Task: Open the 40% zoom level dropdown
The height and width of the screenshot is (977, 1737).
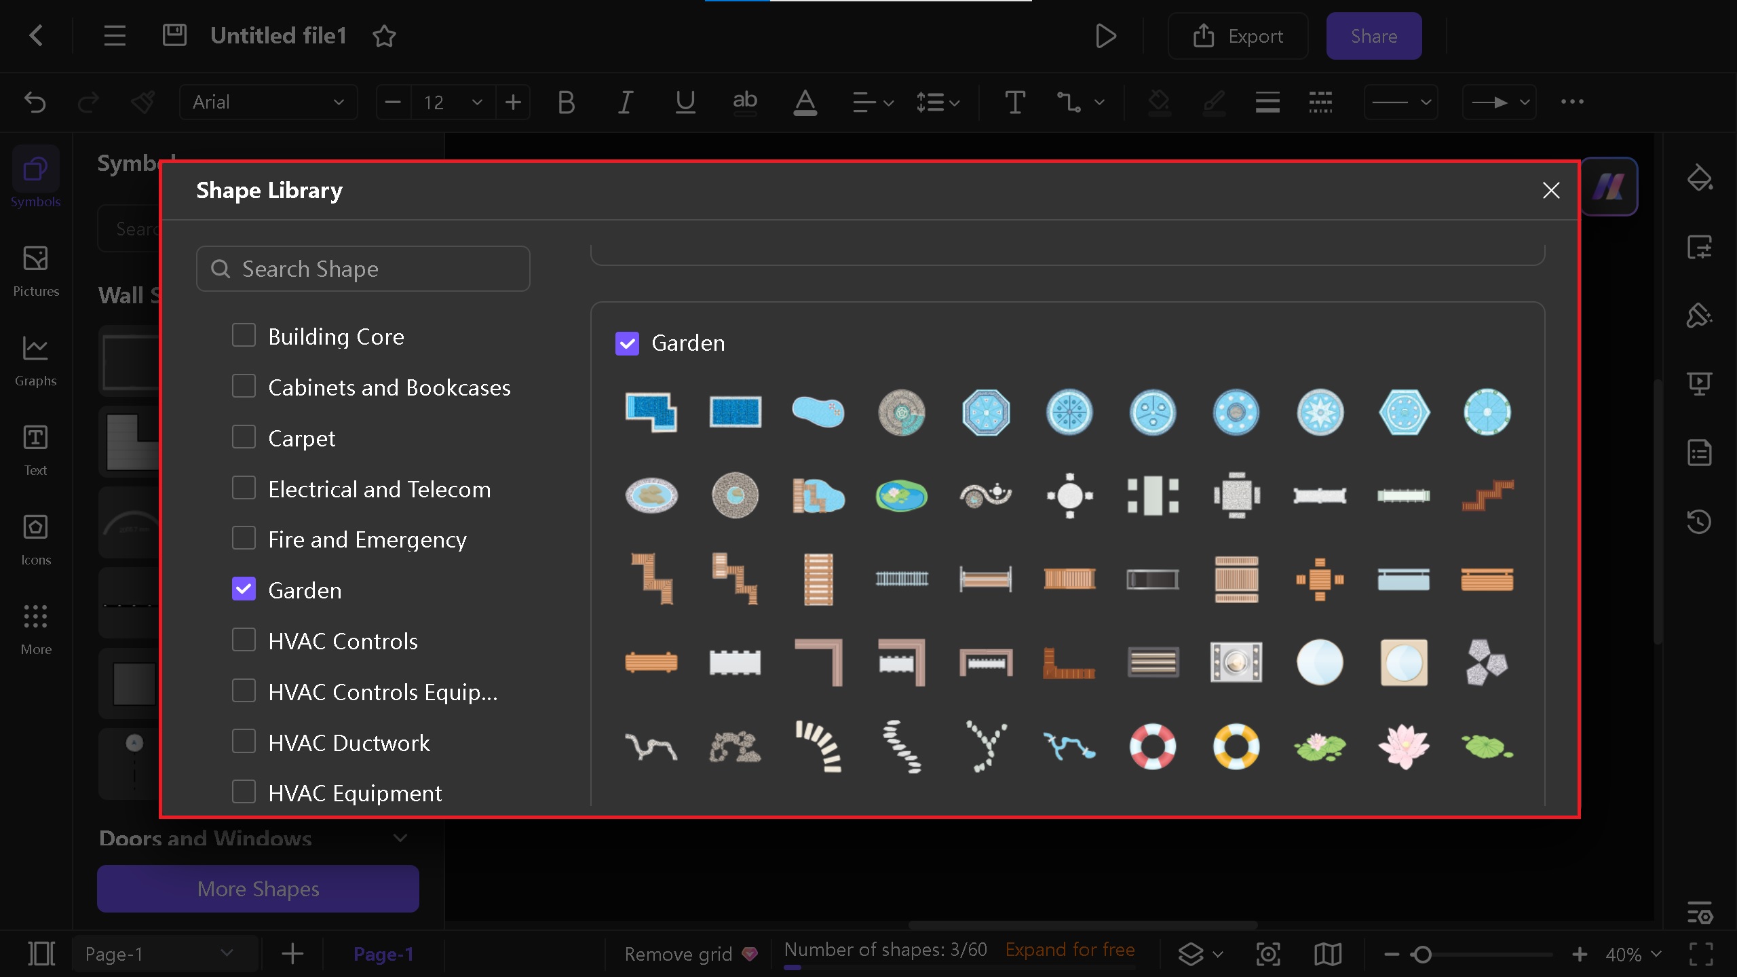Action: pyautogui.click(x=1633, y=954)
